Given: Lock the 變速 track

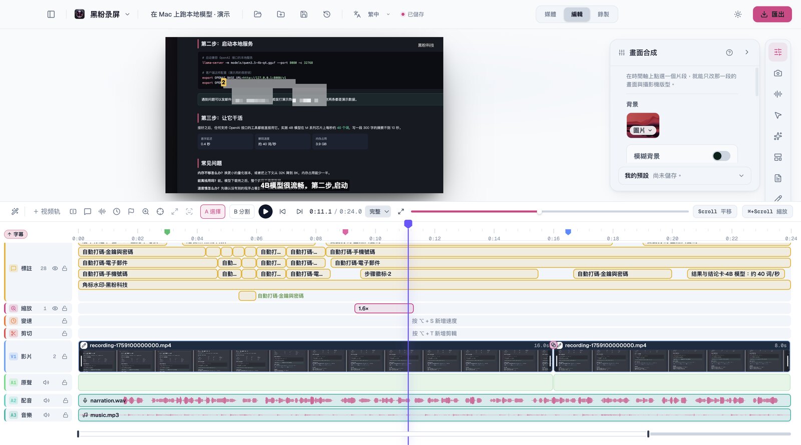Looking at the screenshot, I should tap(65, 321).
